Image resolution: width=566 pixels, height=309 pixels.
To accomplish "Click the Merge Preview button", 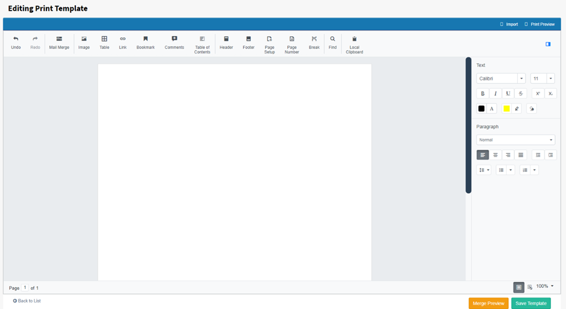I will (488, 303).
